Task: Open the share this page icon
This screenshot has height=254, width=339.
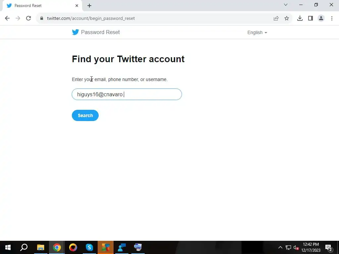Action: (x=276, y=19)
